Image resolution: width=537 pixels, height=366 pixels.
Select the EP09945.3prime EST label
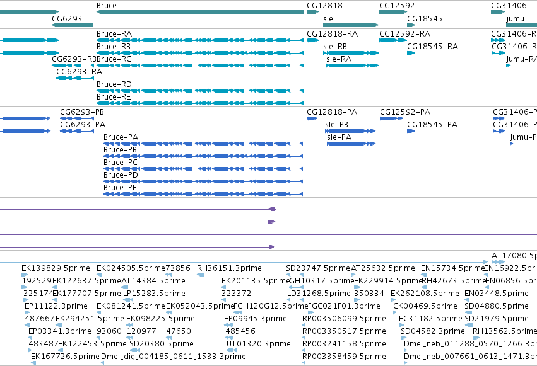pos(256,319)
